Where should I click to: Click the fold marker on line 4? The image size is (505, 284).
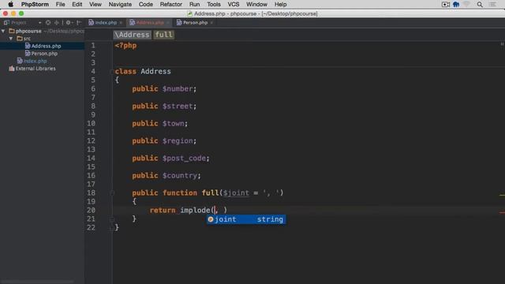(112, 72)
